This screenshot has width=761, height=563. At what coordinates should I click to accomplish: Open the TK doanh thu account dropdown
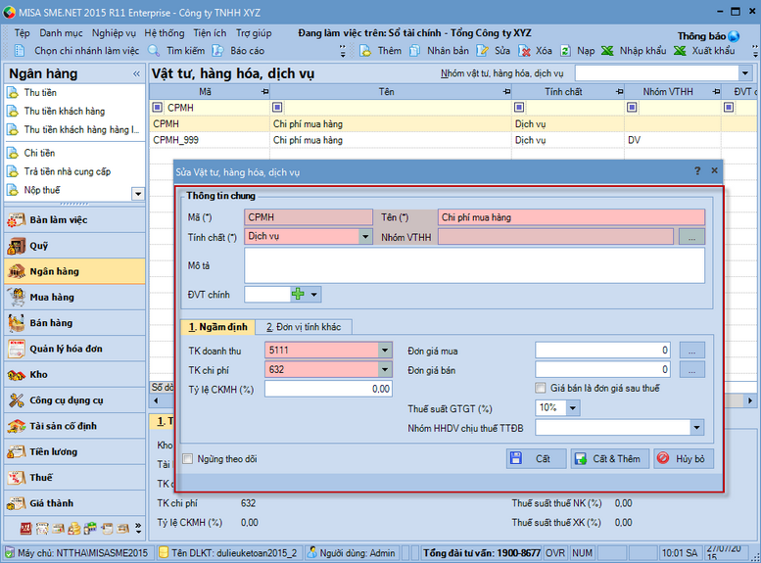click(x=385, y=350)
